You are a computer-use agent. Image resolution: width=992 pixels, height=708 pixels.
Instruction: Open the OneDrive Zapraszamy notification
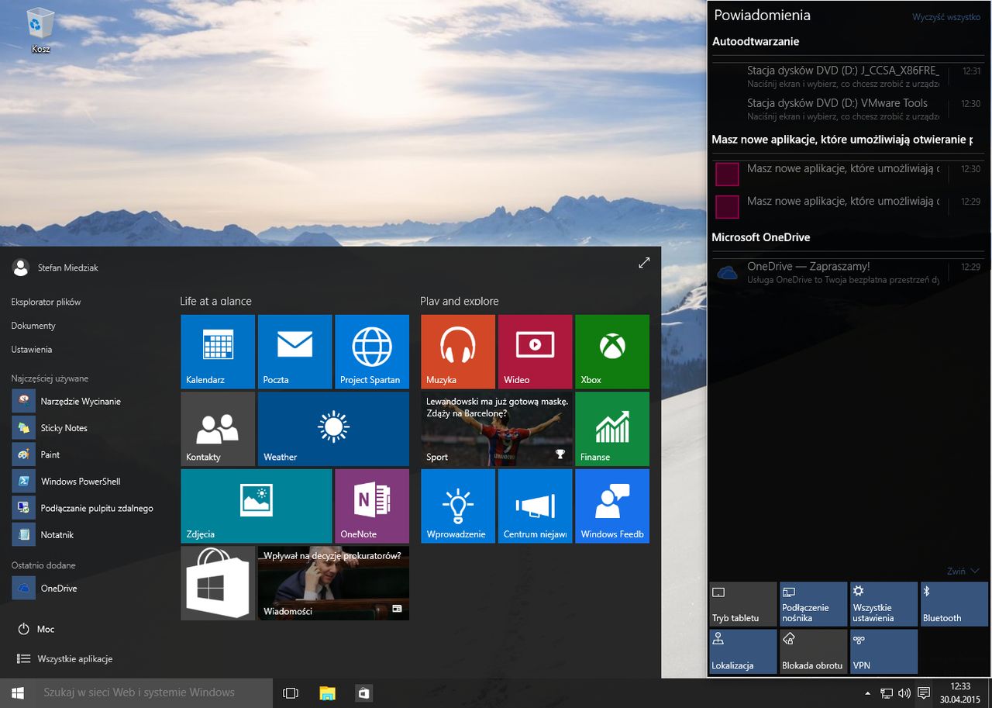829,272
